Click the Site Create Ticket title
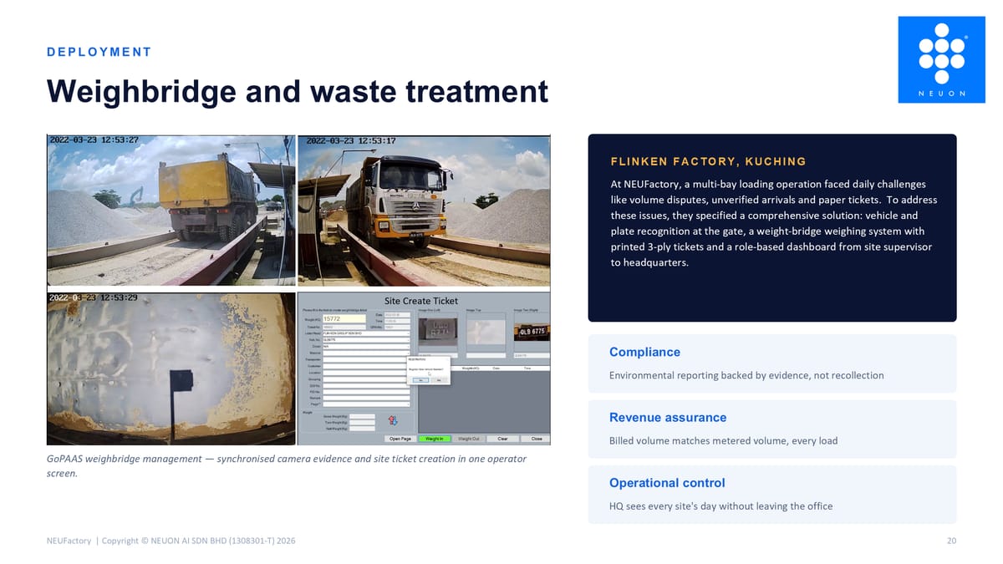1003x564 pixels. click(421, 301)
